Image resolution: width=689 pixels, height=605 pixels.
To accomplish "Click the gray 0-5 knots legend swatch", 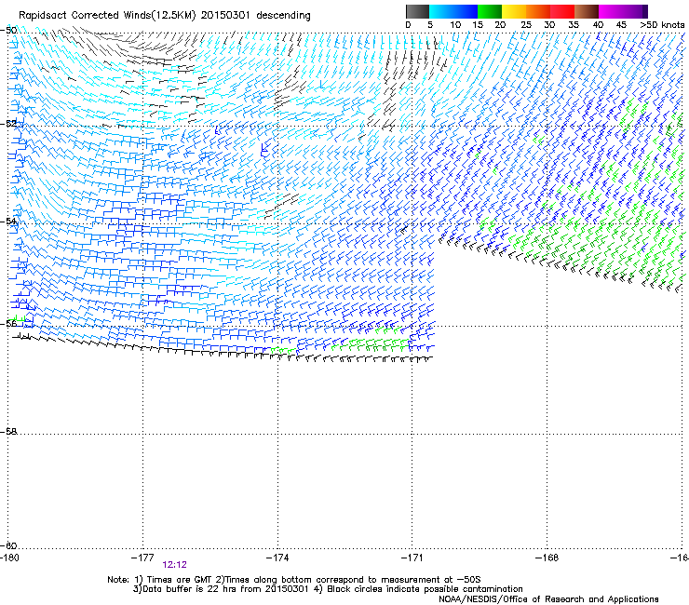I will (x=417, y=11).
